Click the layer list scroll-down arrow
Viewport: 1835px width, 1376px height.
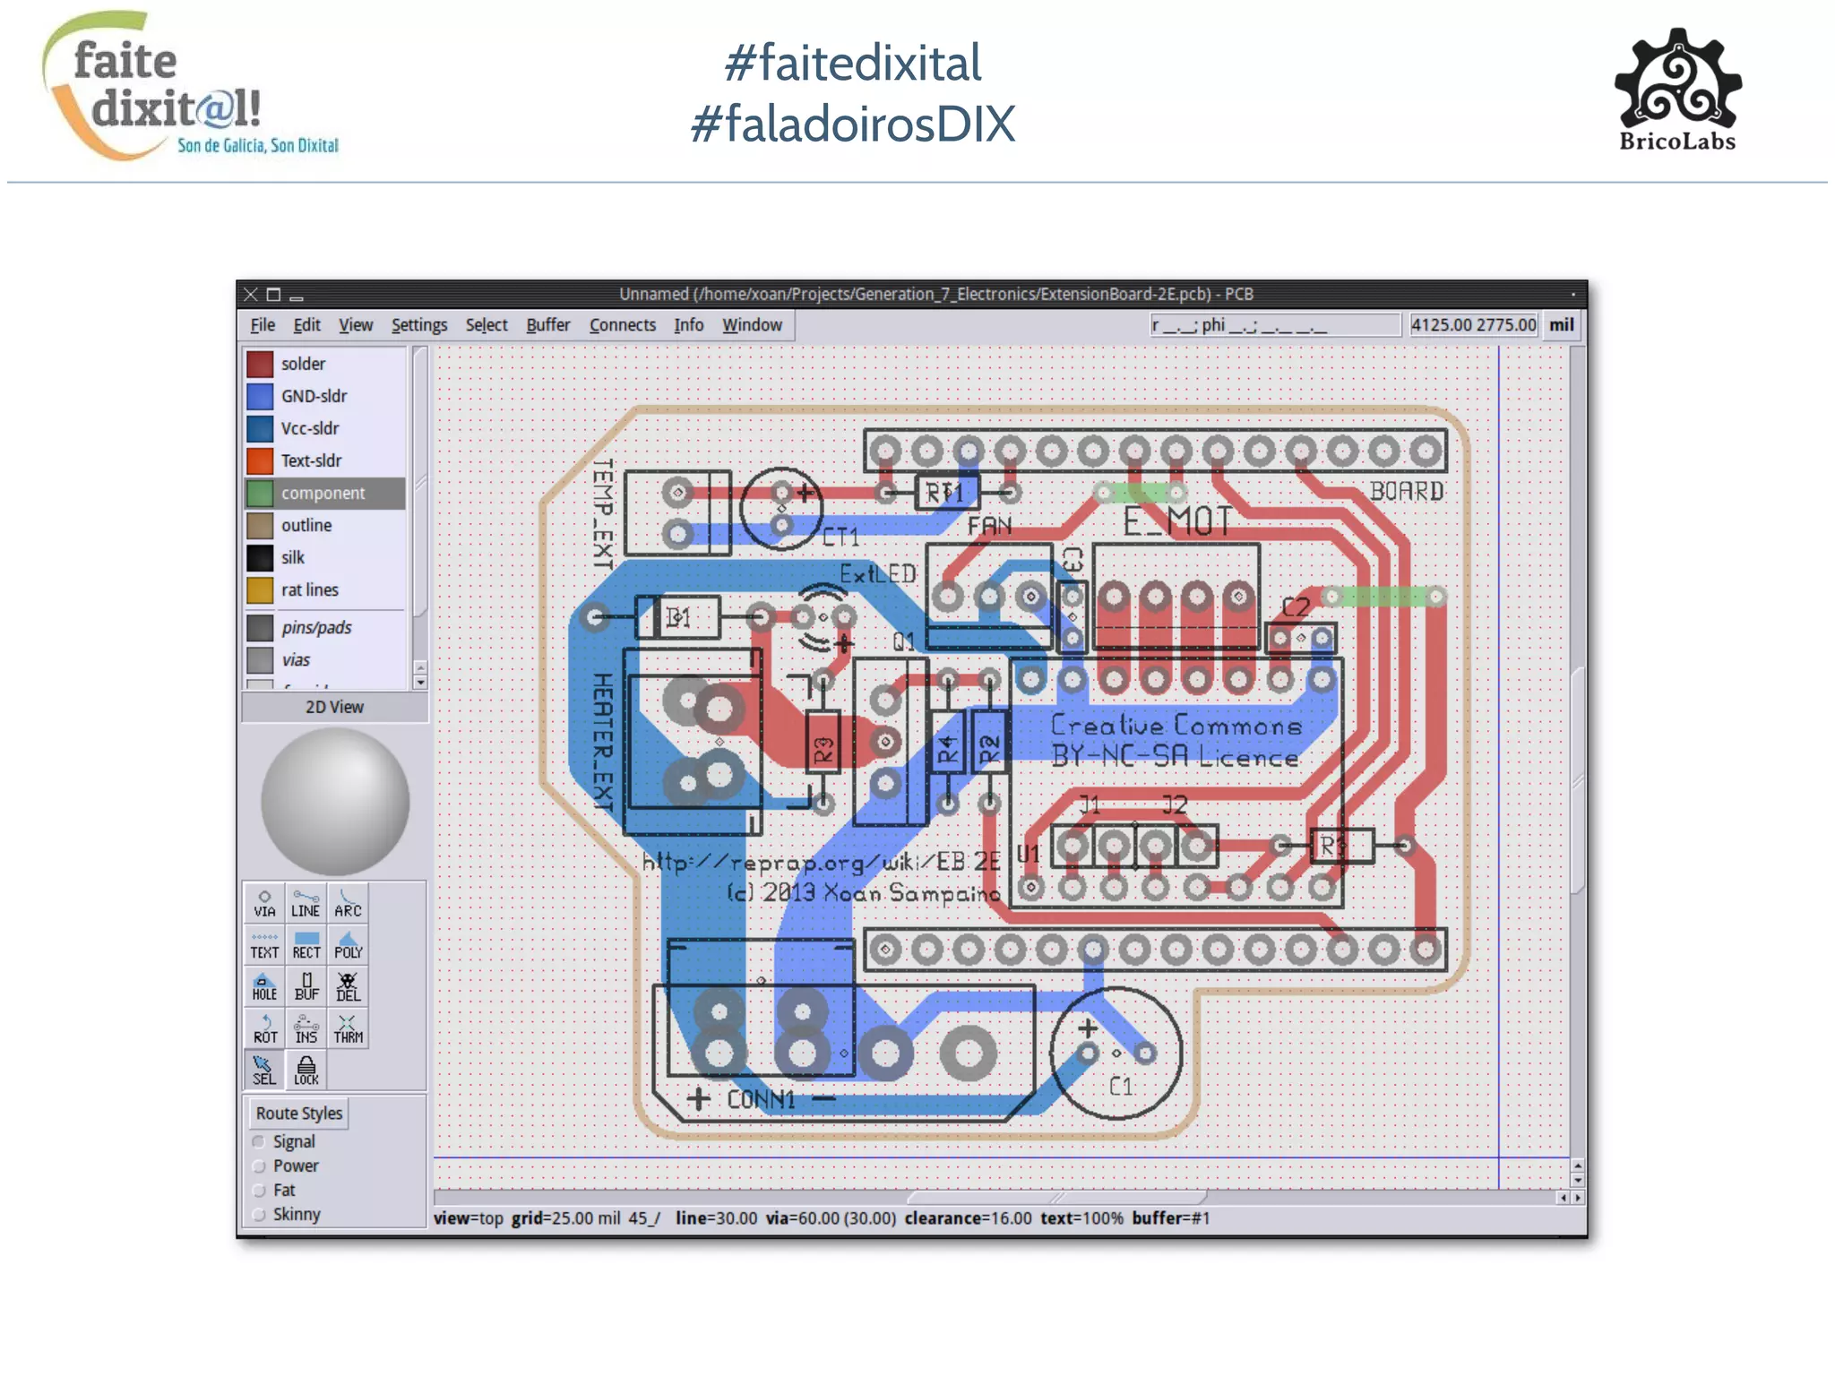pyautogui.click(x=420, y=683)
